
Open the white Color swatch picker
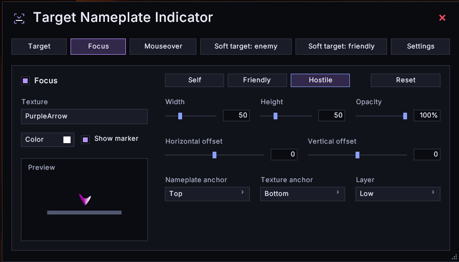(x=67, y=140)
